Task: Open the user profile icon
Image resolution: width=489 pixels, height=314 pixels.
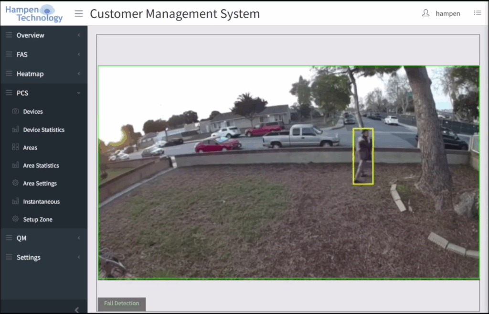Action: 425,13
